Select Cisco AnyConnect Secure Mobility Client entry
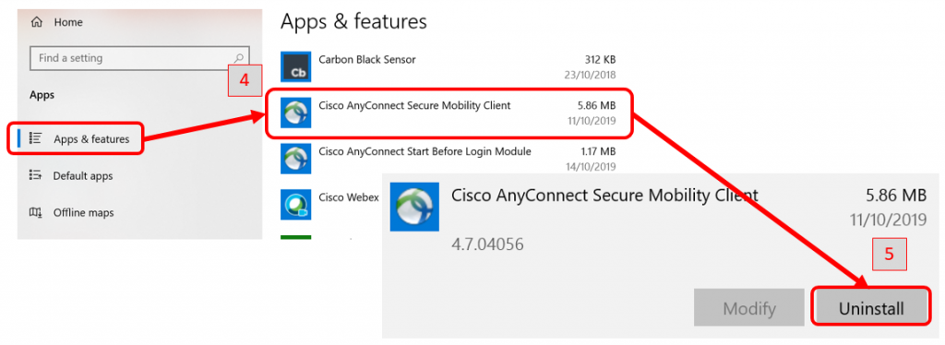 (x=449, y=113)
